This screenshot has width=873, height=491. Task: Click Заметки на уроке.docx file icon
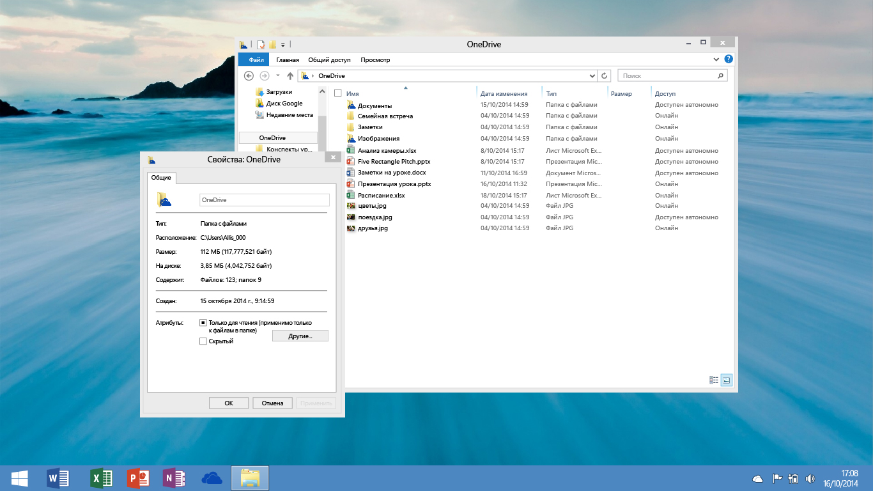pos(351,172)
